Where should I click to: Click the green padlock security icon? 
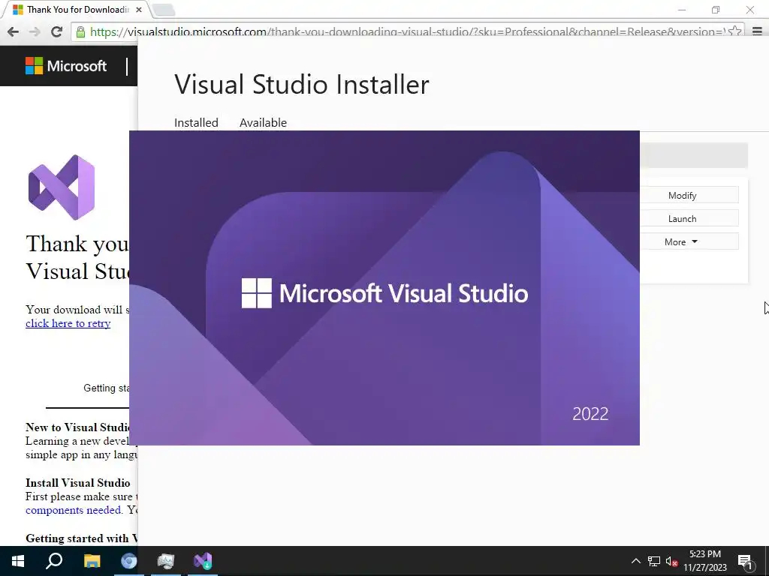[80, 32]
